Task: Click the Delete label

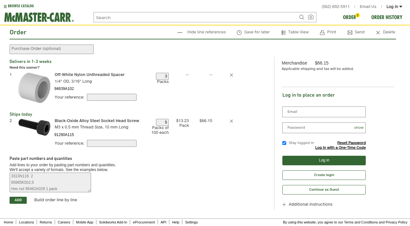Action: point(389,32)
